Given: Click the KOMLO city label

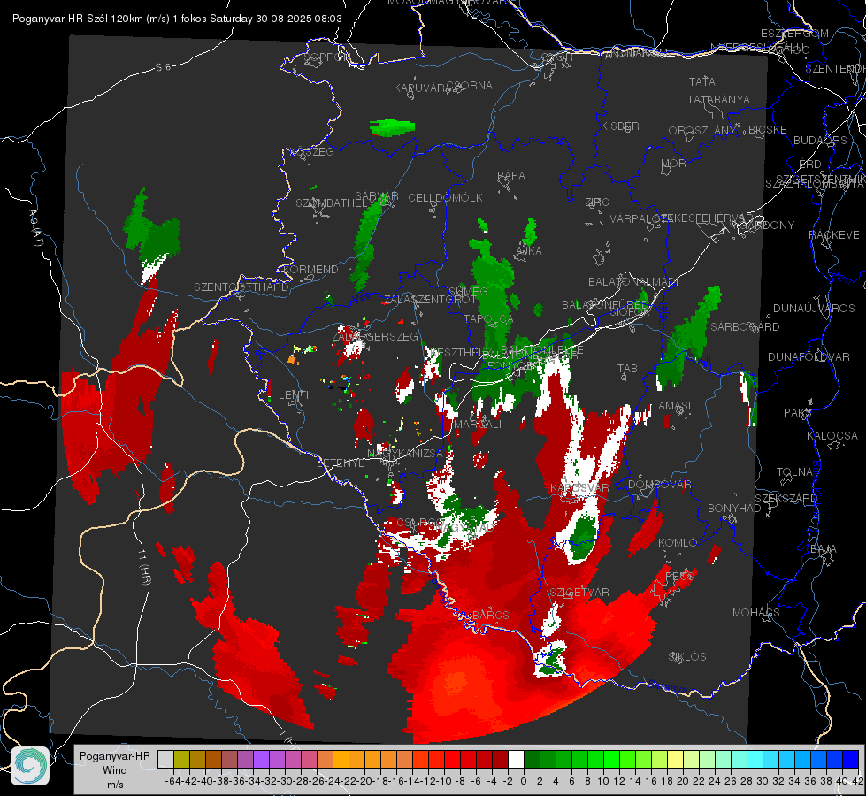Looking at the screenshot, I should (678, 543).
